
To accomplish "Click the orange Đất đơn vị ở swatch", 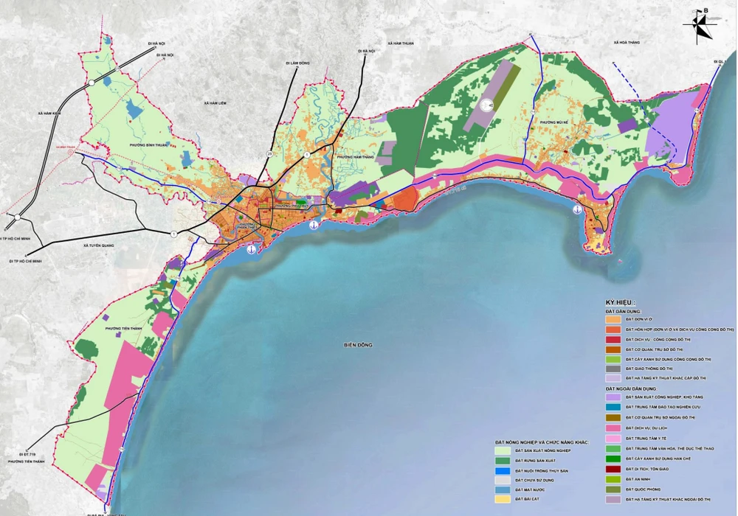I will tap(614, 320).
